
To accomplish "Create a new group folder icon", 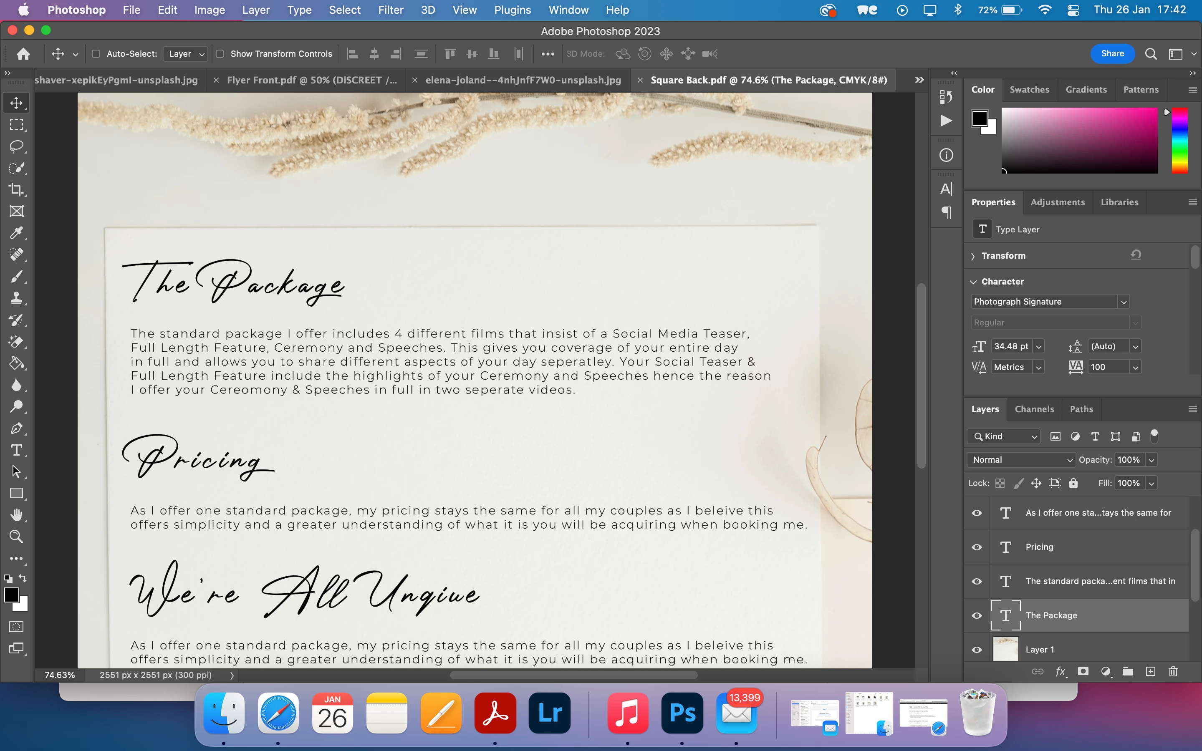I will click(x=1127, y=672).
